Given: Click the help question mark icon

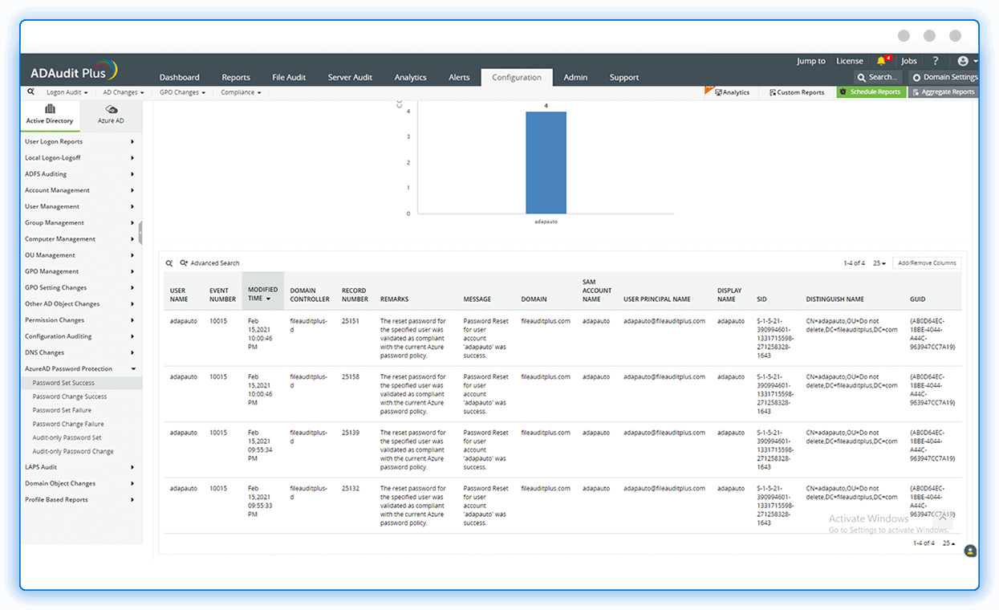Looking at the screenshot, I should [935, 61].
